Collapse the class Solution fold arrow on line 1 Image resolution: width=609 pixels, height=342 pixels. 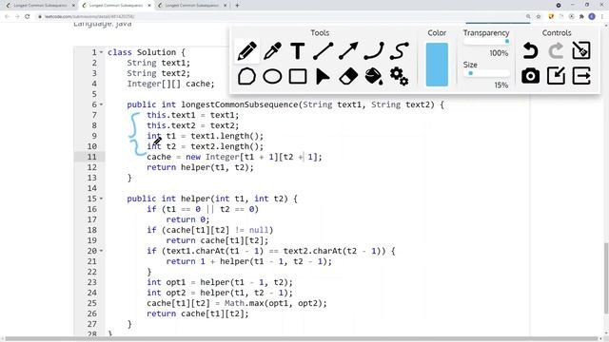click(102, 52)
